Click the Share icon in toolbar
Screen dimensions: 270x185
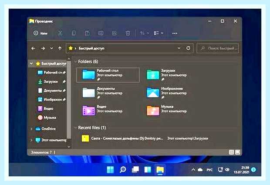[115, 33]
